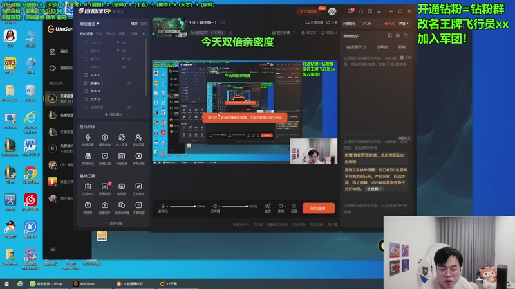Open the 弹幕玩法 danmaku games icon

88,156
